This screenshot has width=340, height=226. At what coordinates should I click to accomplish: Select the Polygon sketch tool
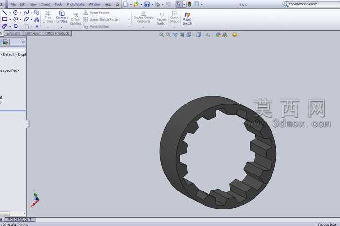pyautogui.click(x=16, y=26)
